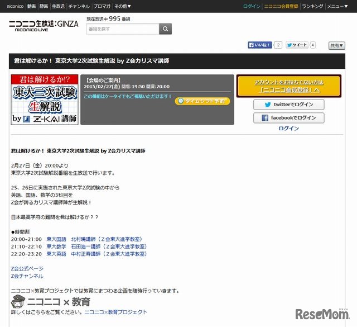Click the search magnifier button
Image resolution: width=357 pixels, height=327 pixels.
point(165,29)
